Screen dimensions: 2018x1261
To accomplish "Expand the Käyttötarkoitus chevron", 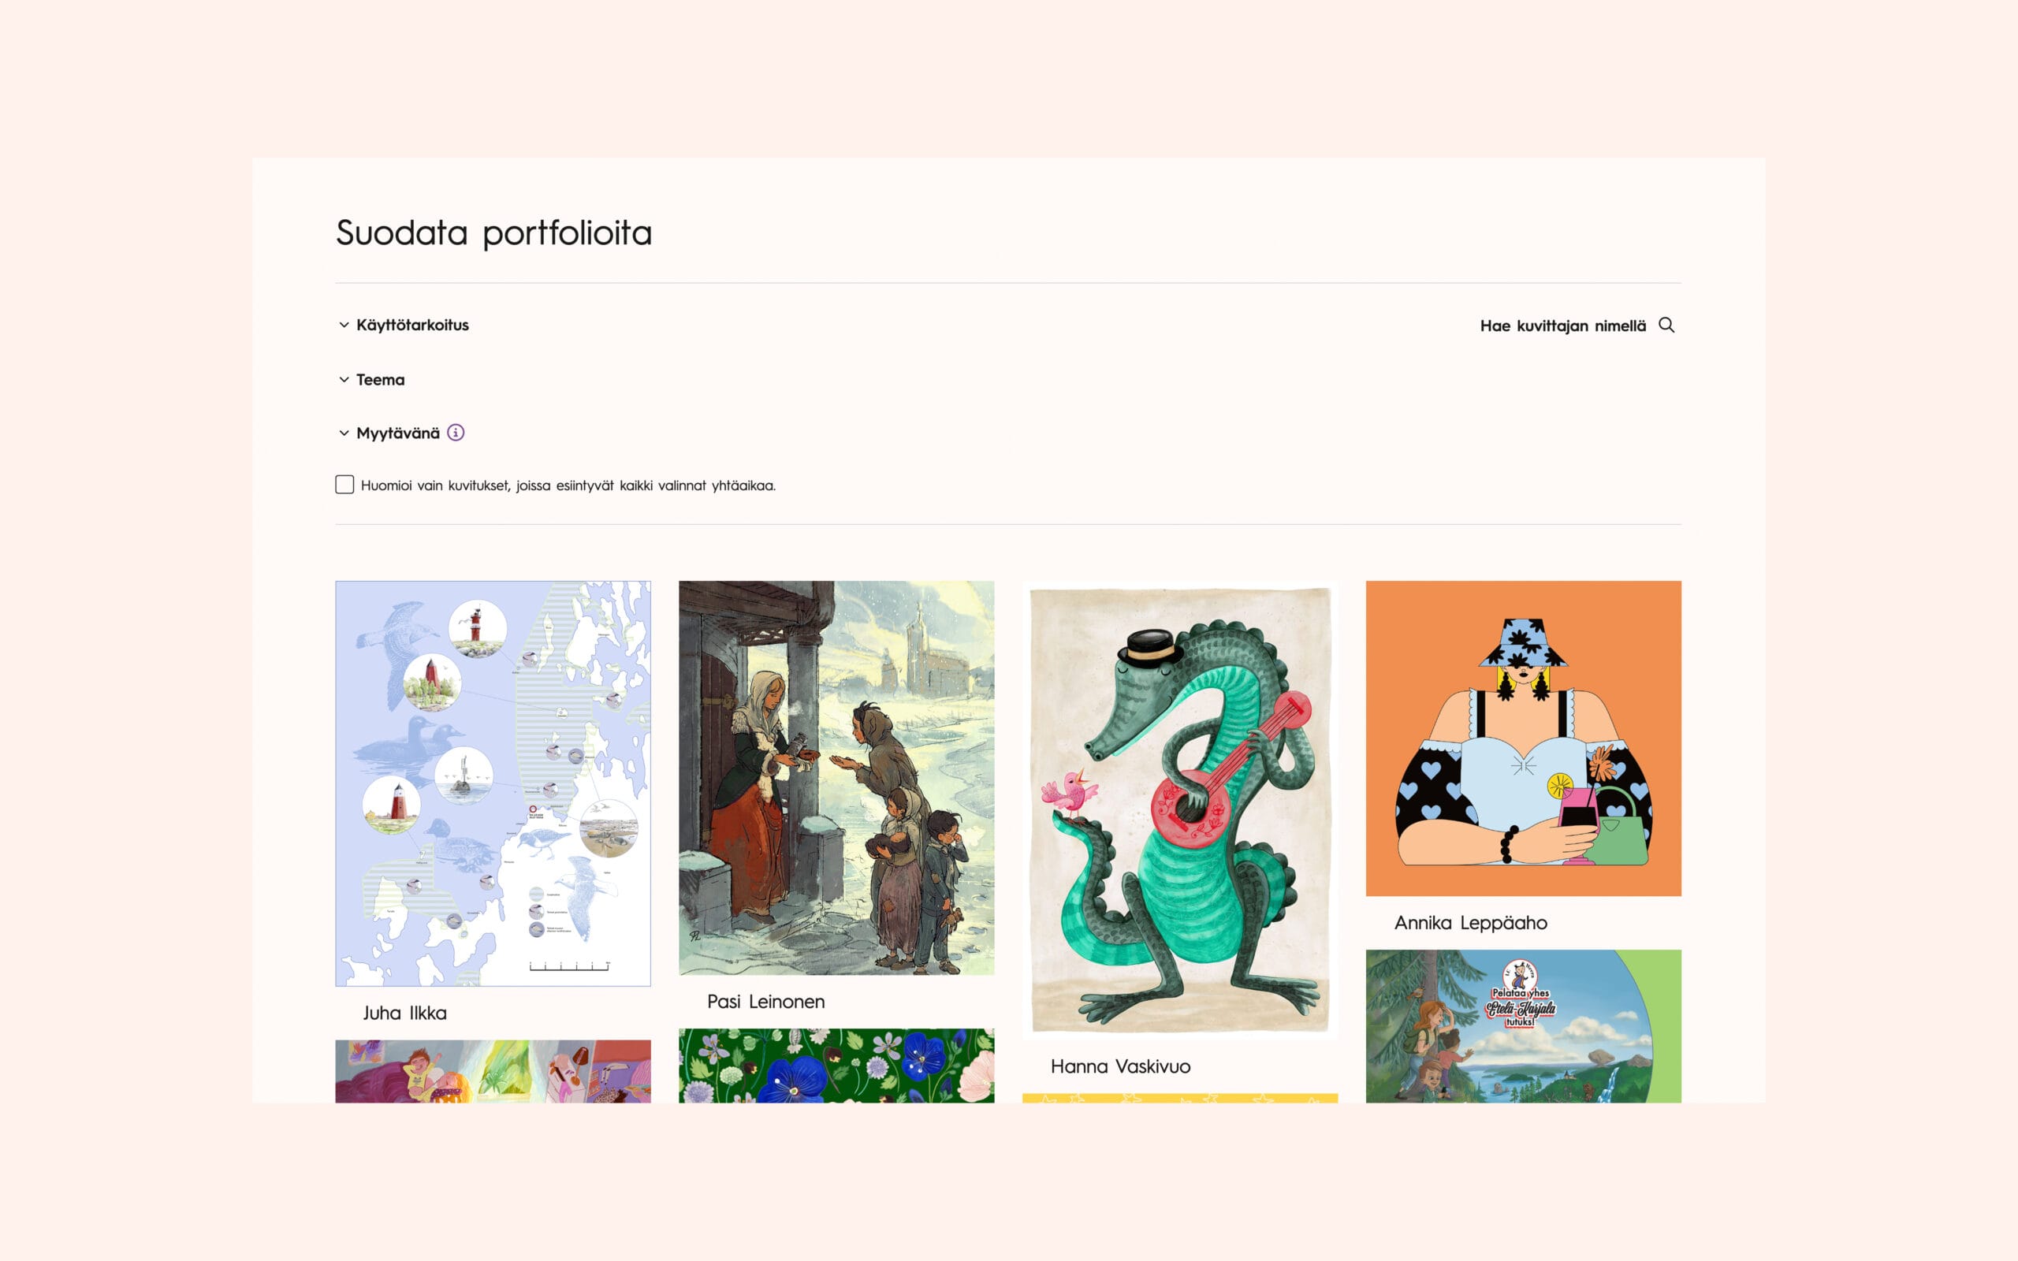I will [344, 325].
